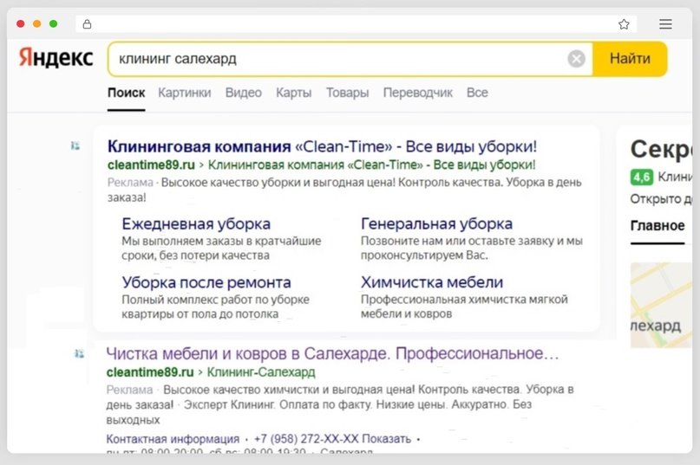Click the Клининг-Салехард breadcrumb link
The height and width of the screenshot is (465, 700).
[x=261, y=372]
